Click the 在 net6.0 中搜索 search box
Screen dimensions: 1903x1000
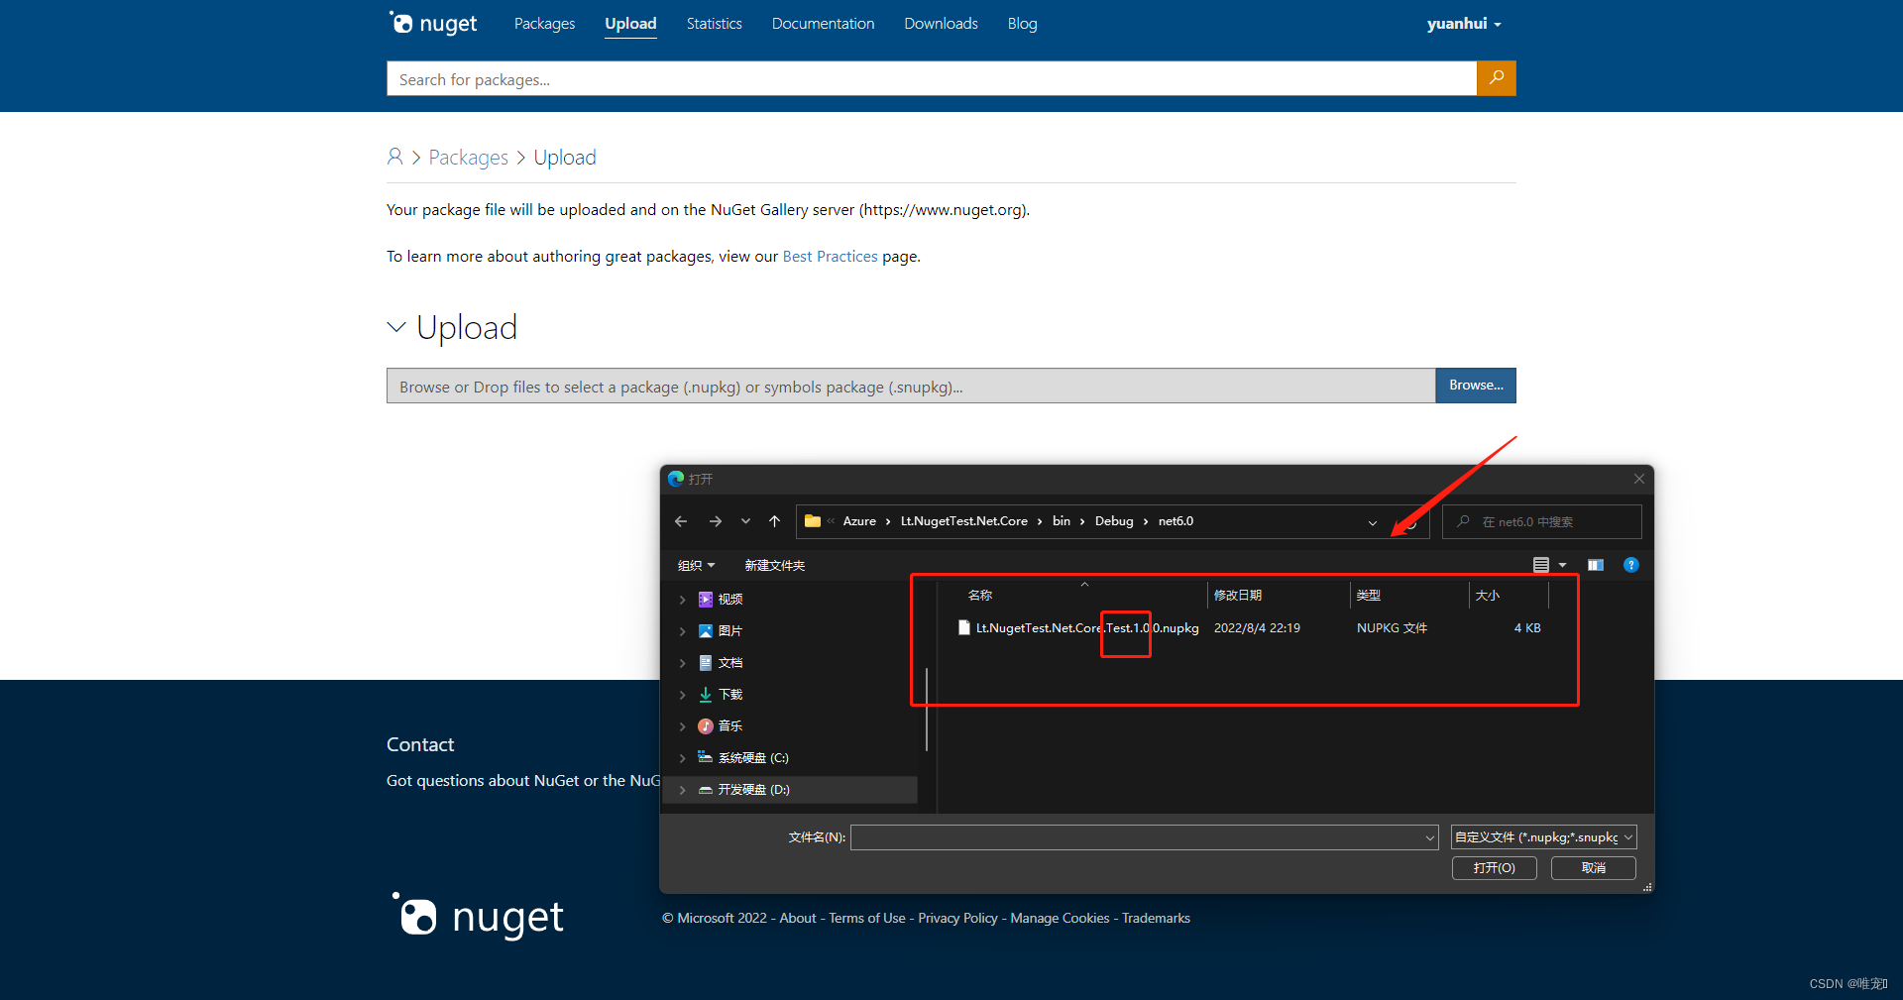click(x=1541, y=521)
